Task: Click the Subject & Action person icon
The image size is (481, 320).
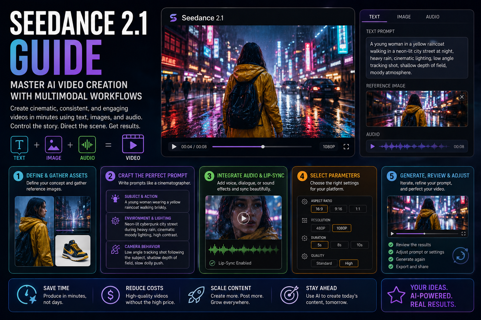Action: click(x=115, y=198)
